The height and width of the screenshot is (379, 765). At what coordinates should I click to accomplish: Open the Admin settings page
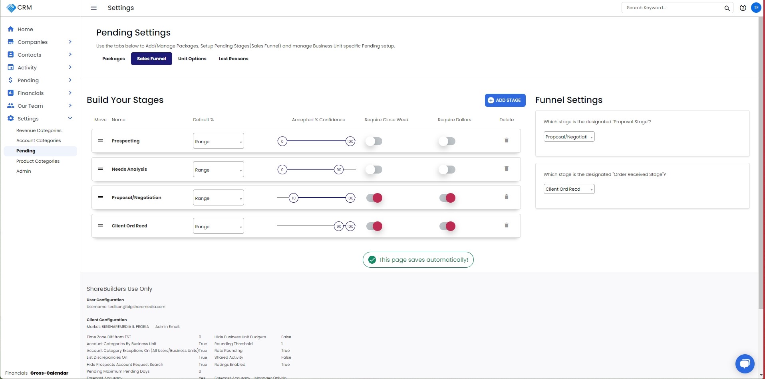(24, 171)
